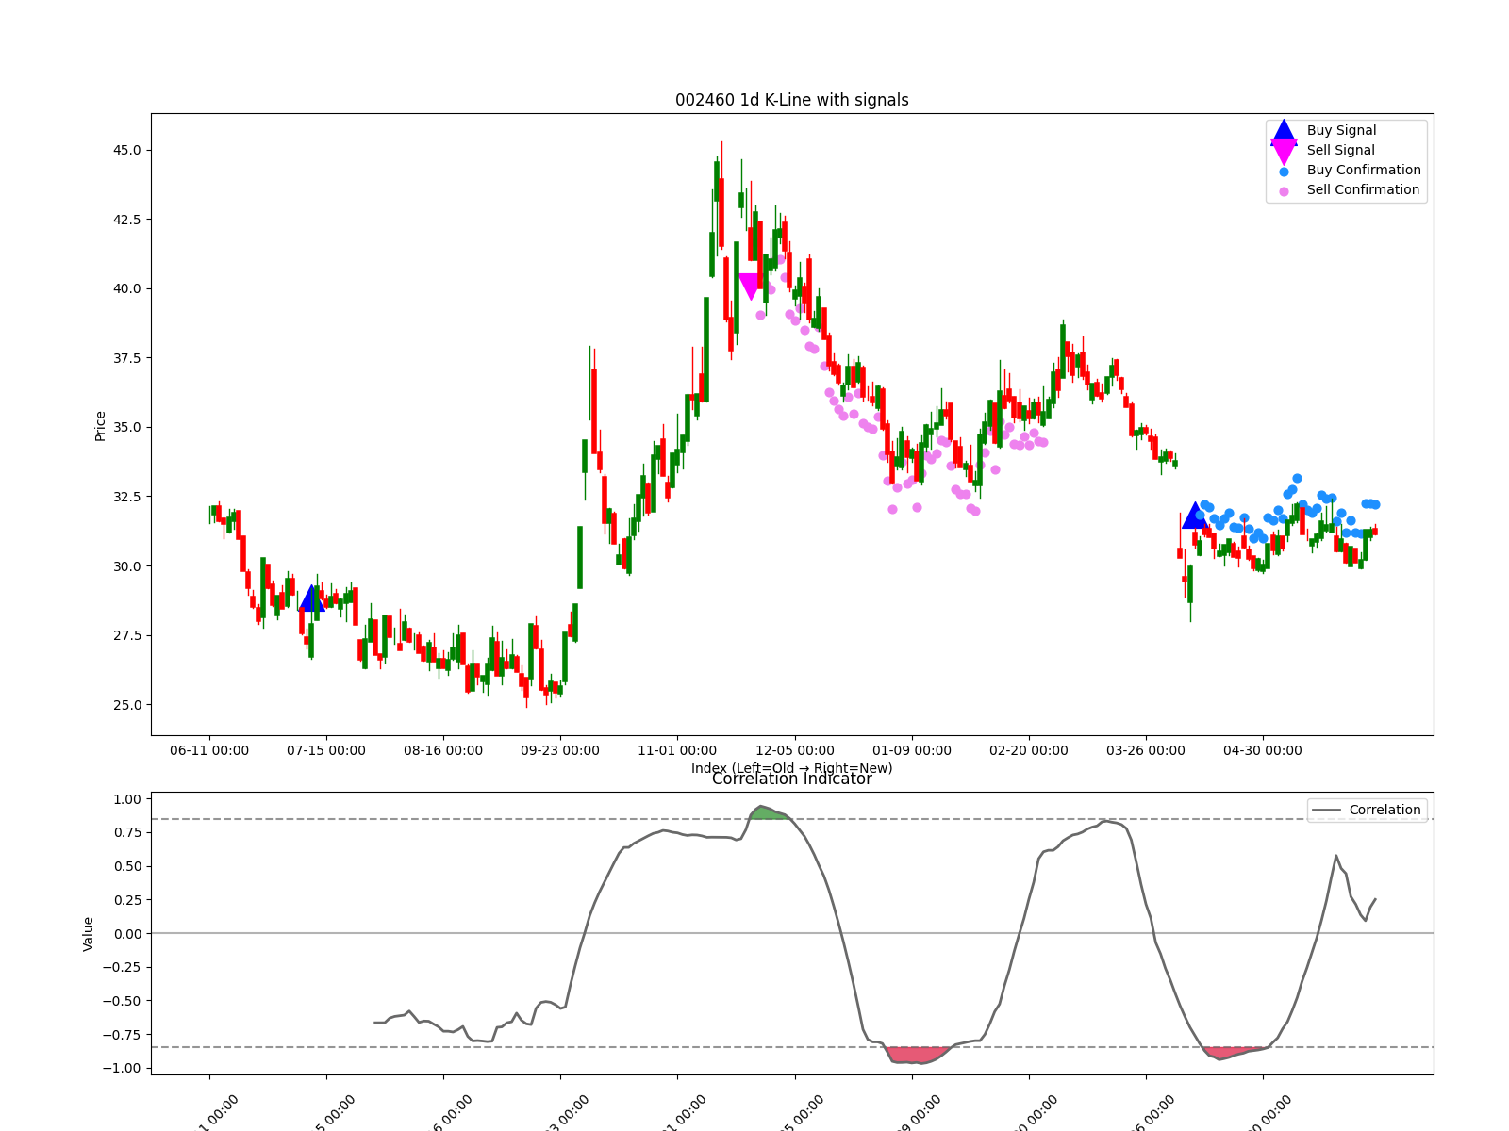
Task: Select the blue buy triangle after 03-26
Action: [x=1195, y=516]
